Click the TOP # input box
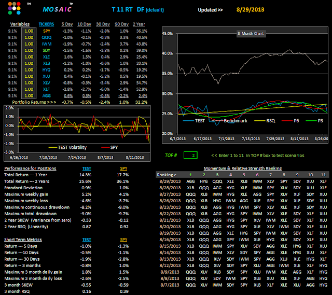 tap(190, 156)
